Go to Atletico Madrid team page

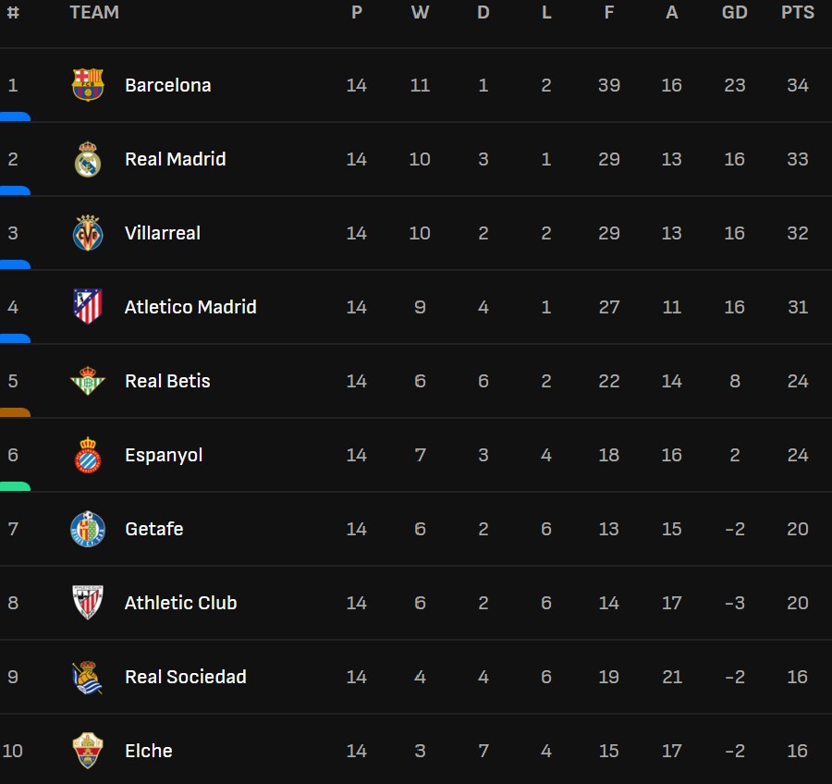190,307
